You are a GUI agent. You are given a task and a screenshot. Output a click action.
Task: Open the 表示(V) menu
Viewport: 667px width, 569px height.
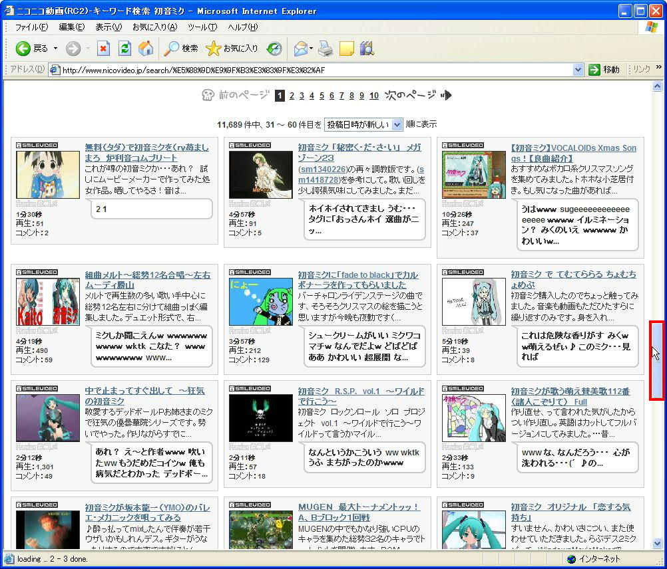click(x=109, y=27)
